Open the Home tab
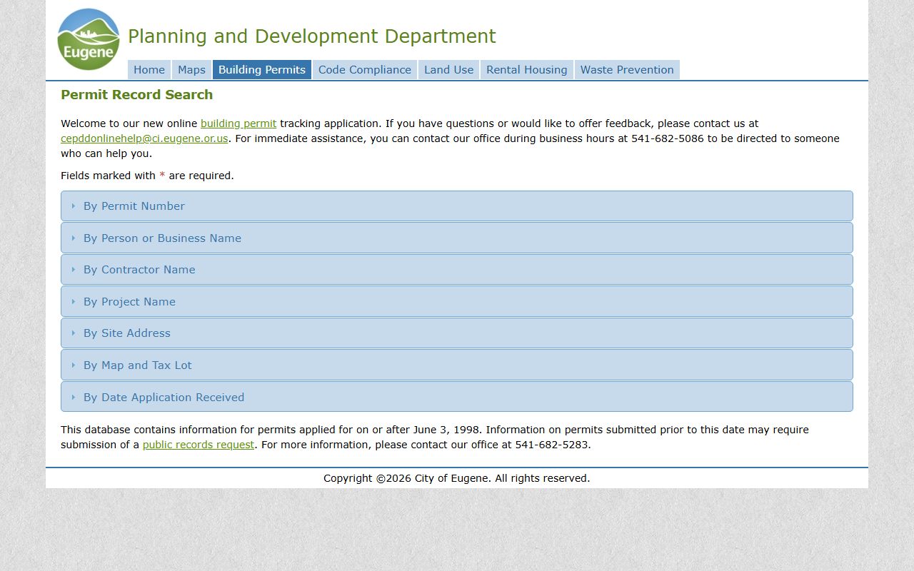 149,70
